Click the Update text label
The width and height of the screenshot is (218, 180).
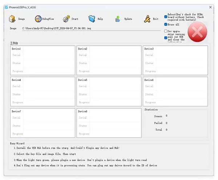128,19
